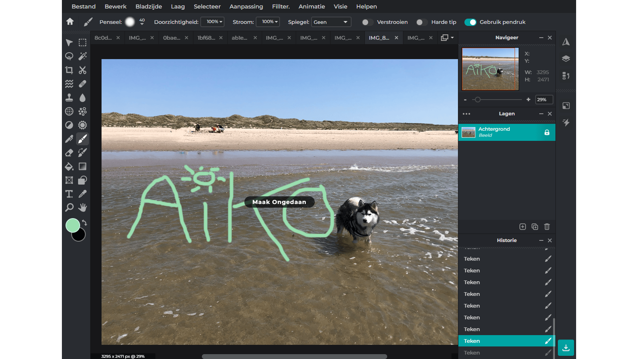
Task: Enable the Harde tip toggle
Action: [422, 22]
